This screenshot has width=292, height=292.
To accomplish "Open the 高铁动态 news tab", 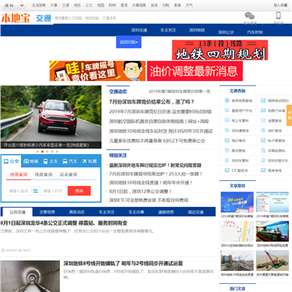I will [77, 213].
